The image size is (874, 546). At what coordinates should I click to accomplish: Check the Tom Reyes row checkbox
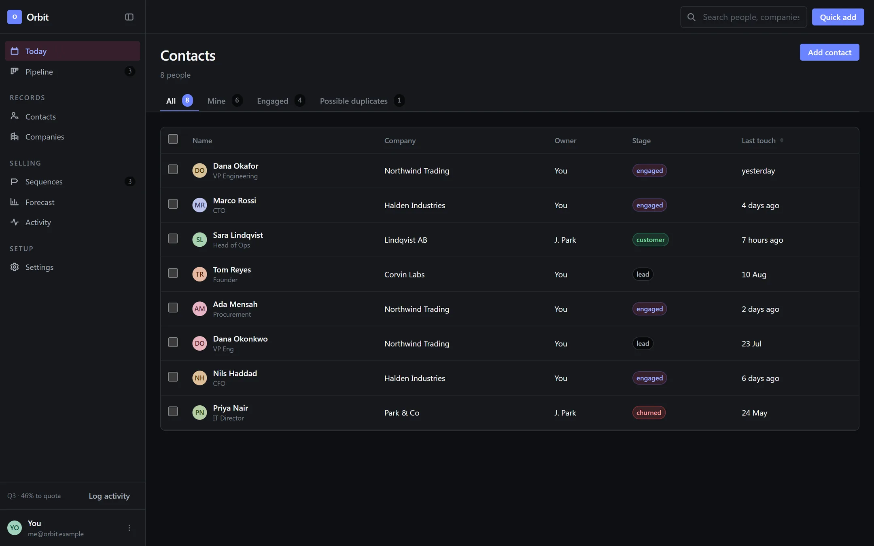pos(173,273)
